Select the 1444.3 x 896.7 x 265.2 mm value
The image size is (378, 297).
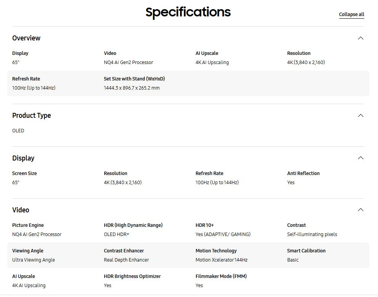pos(132,88)
